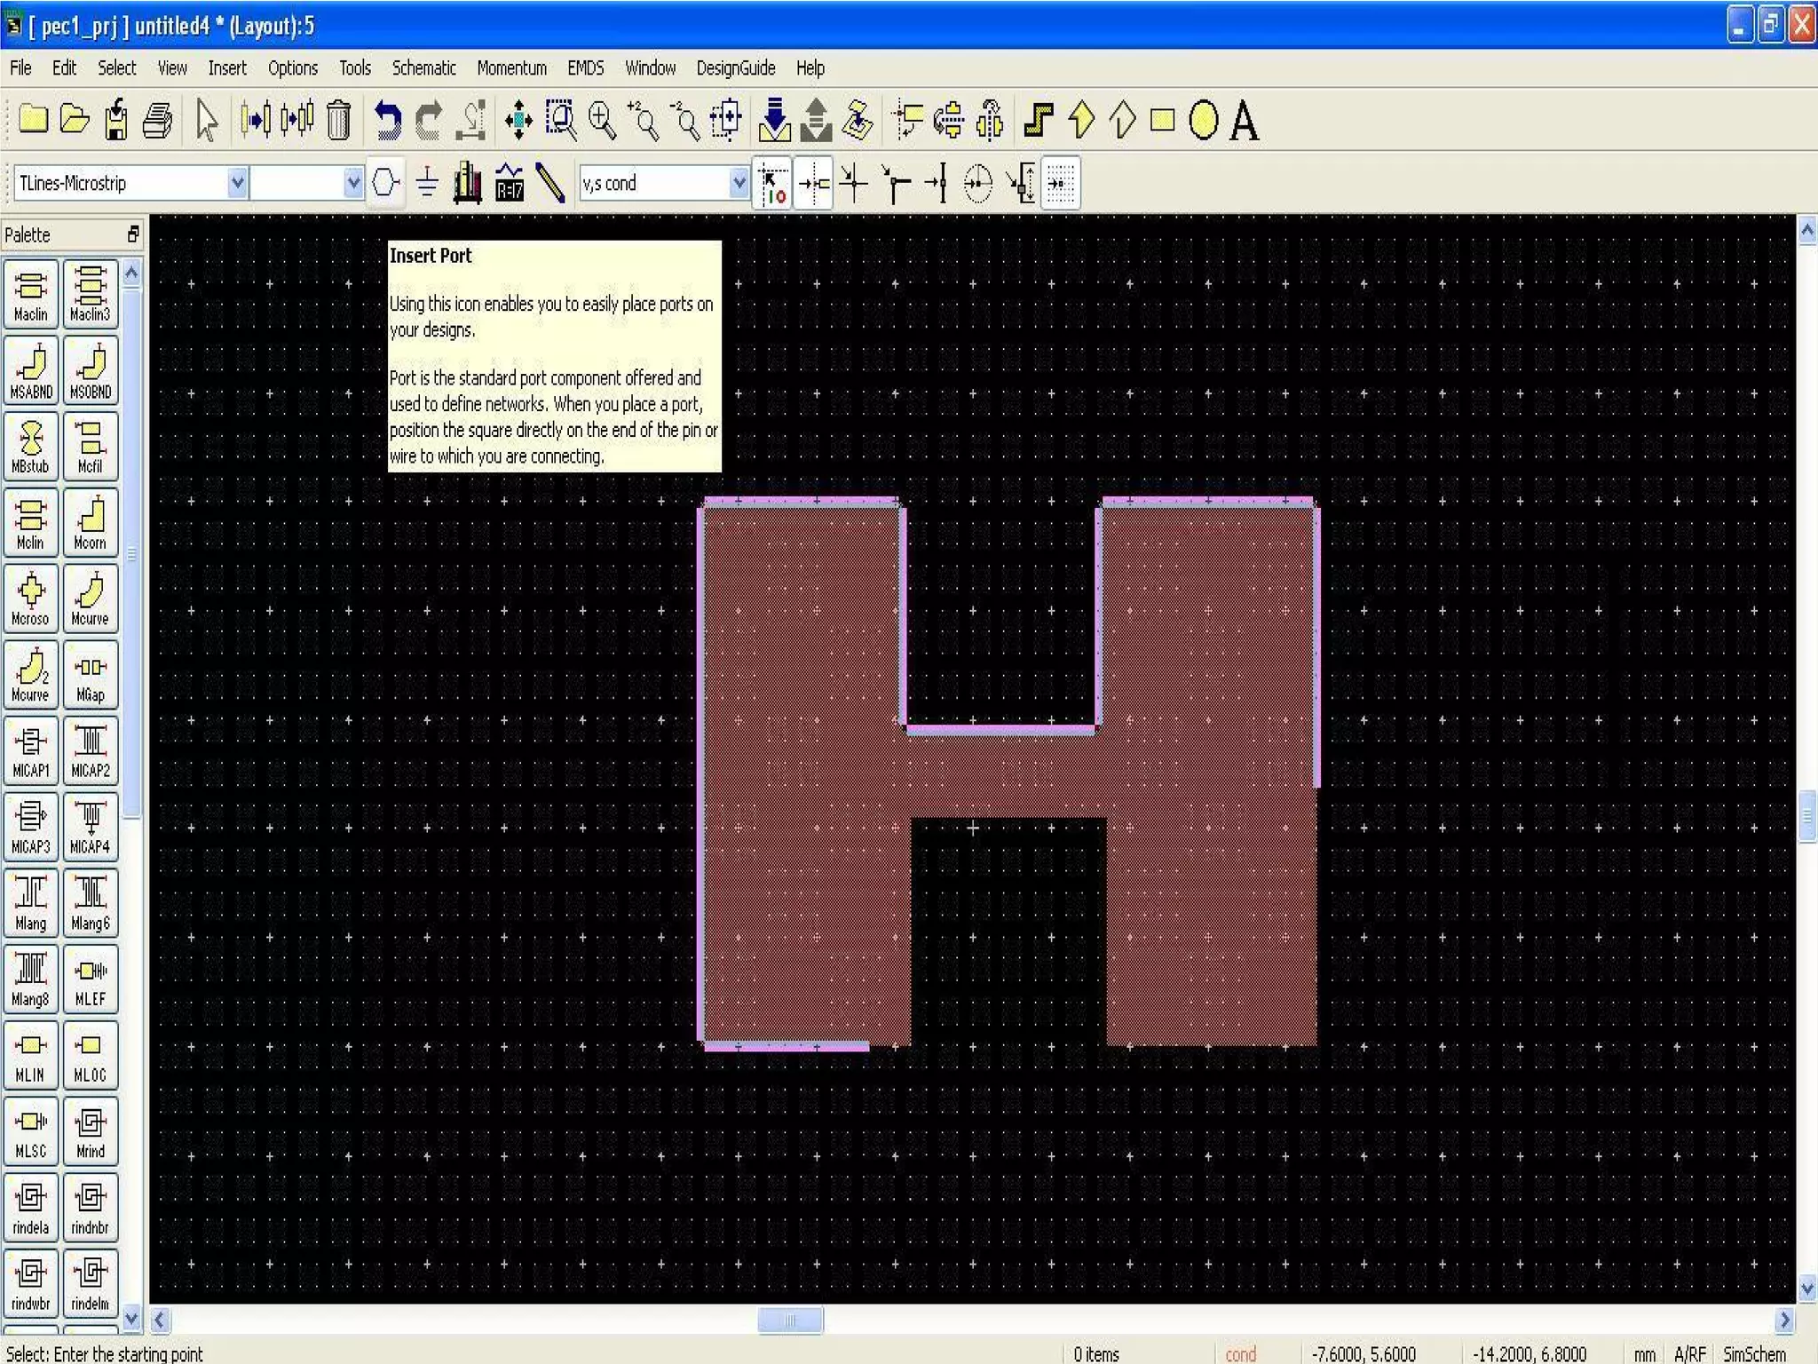Open the empty component history dropdown
This screenshot has width=1818, height=1364.
pos(353,183)
